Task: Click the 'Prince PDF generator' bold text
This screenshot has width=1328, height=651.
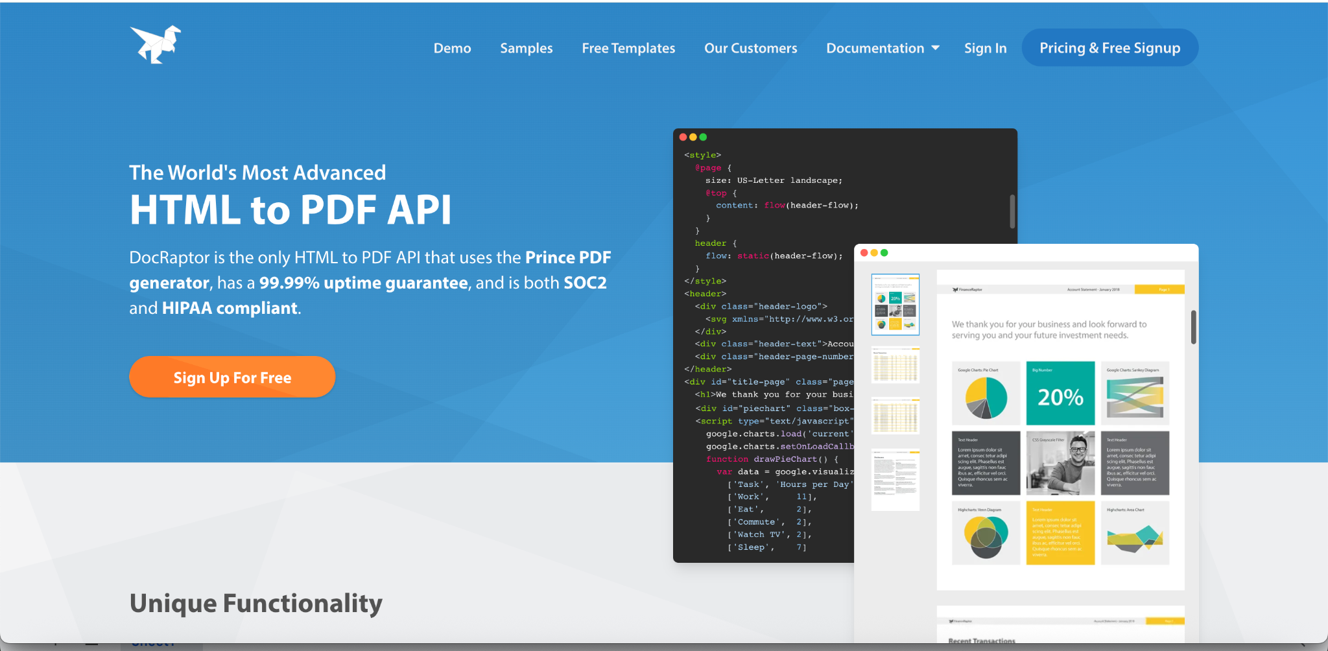Action: coord(370,270)
